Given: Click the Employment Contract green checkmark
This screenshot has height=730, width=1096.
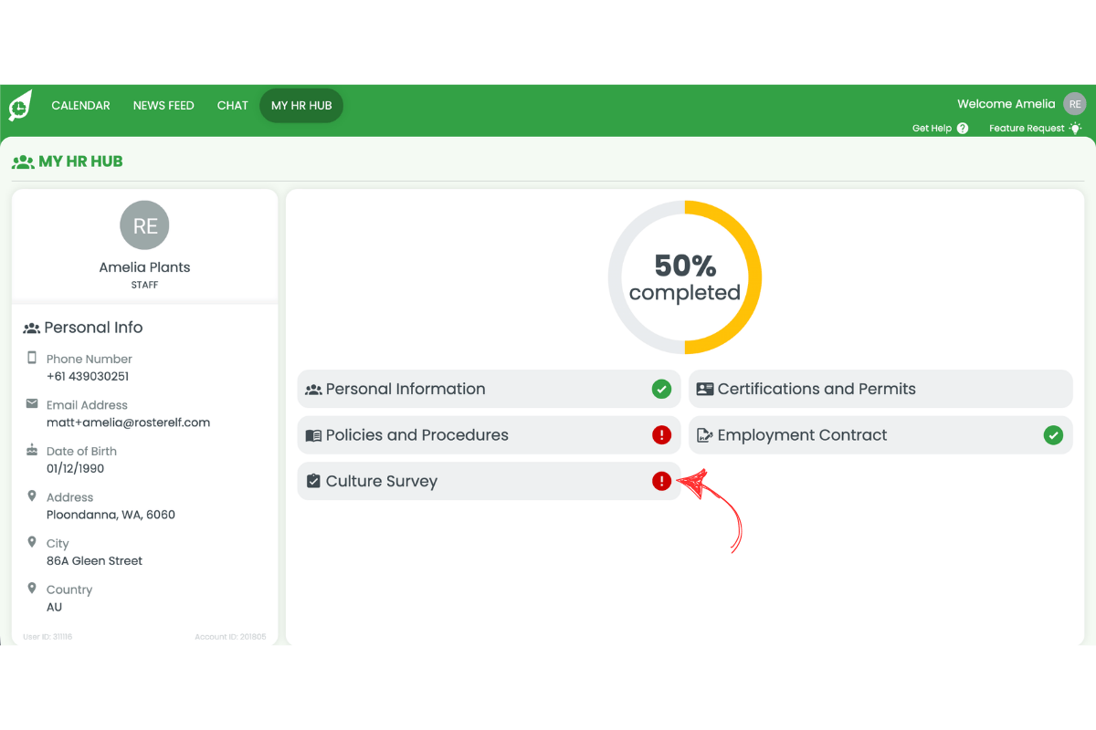Looking at the screenshot, I should tap(1053, 435).
